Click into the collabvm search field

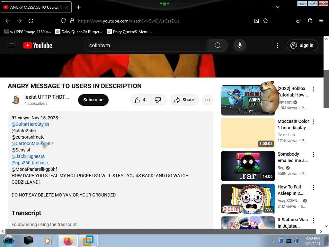click(146, 45)
